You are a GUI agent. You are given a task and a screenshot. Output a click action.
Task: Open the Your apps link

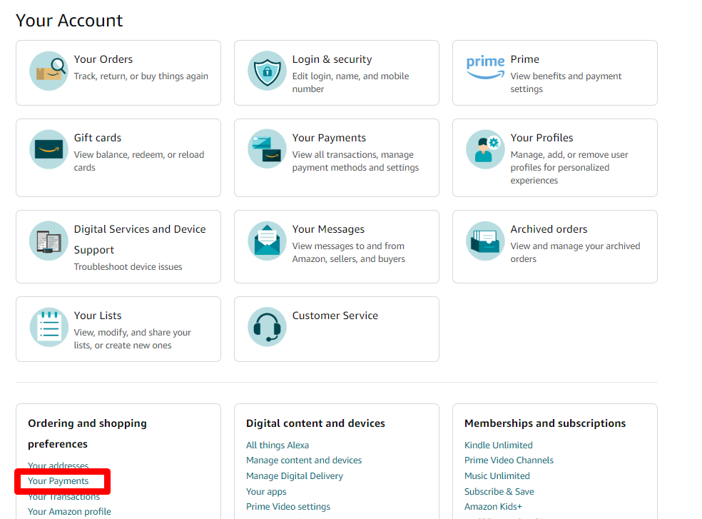tap(266, 492)
